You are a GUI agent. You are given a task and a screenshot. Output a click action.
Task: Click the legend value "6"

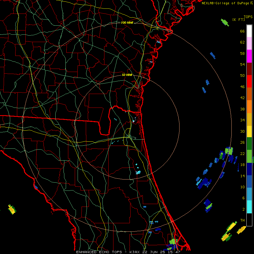click(244, 198)
